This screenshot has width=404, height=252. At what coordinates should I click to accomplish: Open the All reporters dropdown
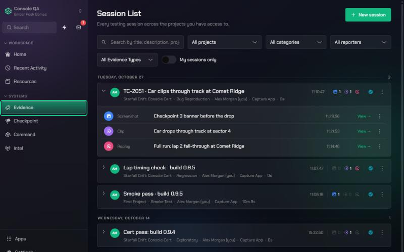click(361, 42)
